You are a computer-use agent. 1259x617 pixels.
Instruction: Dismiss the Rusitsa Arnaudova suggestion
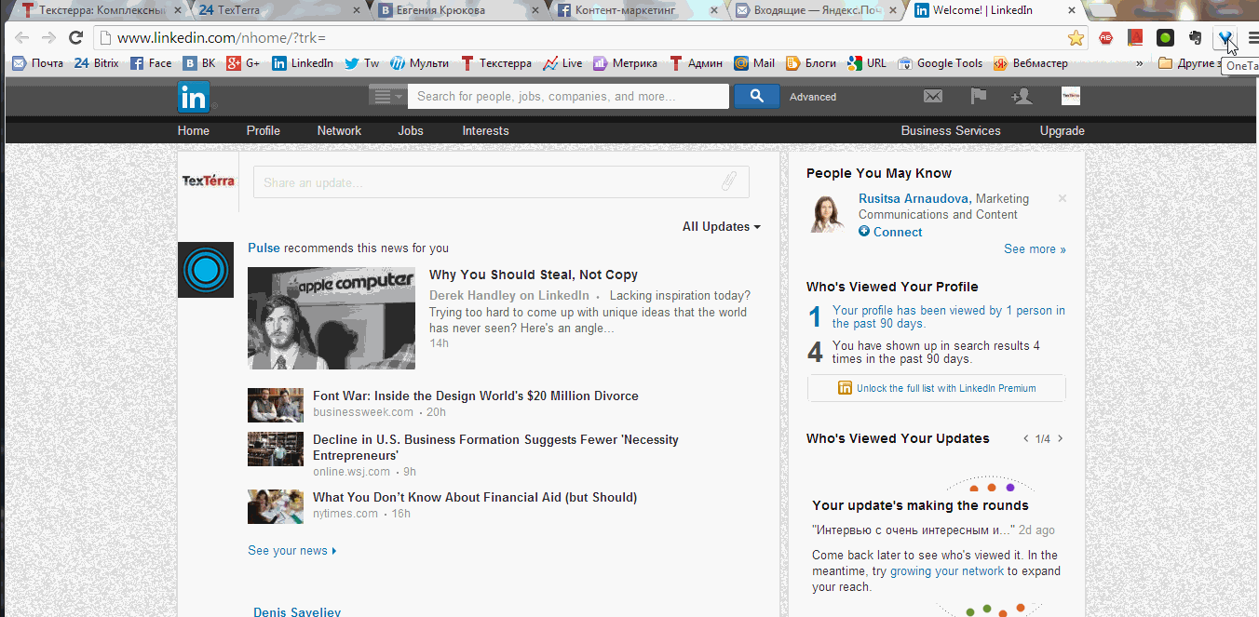point(1063,198)
